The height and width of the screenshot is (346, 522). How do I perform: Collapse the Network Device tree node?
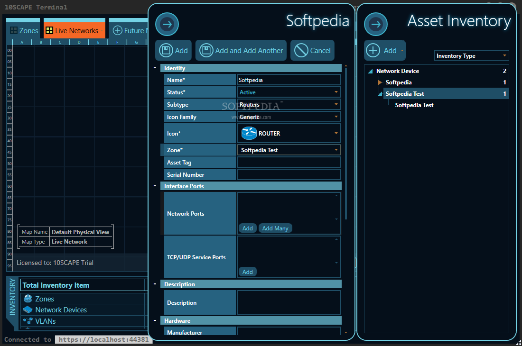(x=371, y=71)
